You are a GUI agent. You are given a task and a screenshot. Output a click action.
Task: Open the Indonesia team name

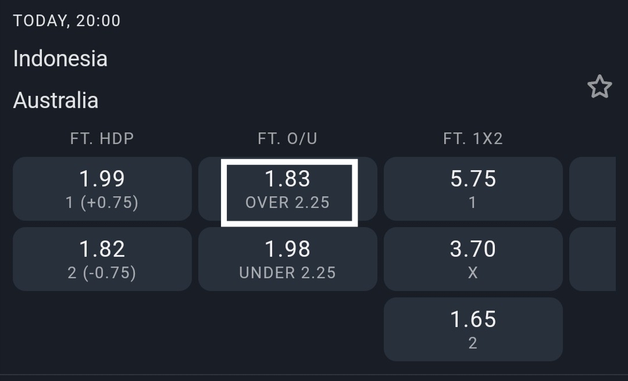pyautogui.click(x=60, y=59)
